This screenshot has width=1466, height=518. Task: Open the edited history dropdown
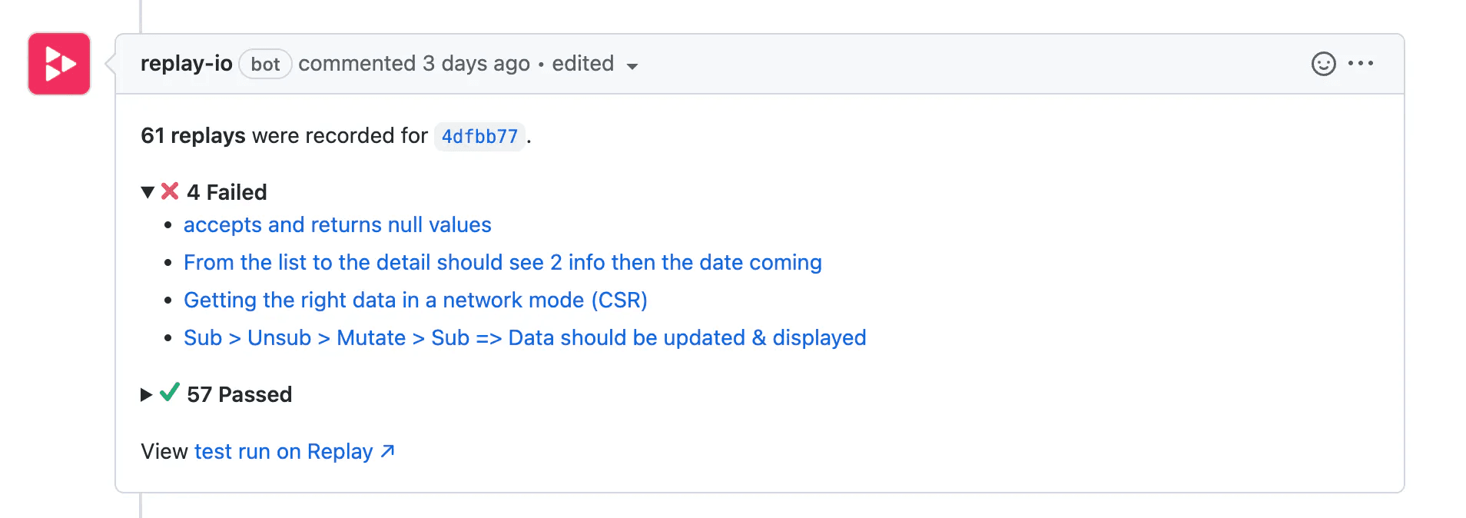click(632, 67)
